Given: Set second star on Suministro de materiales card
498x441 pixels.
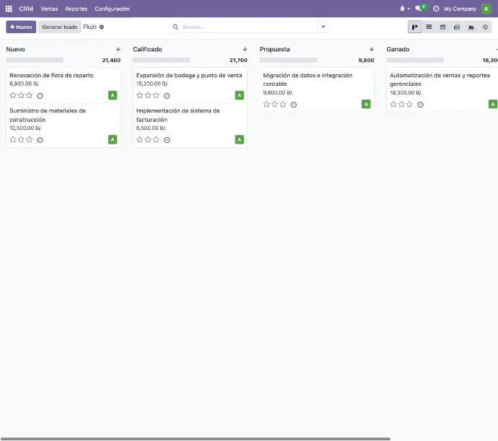Looking at the screenshot, I should [21, 139].
